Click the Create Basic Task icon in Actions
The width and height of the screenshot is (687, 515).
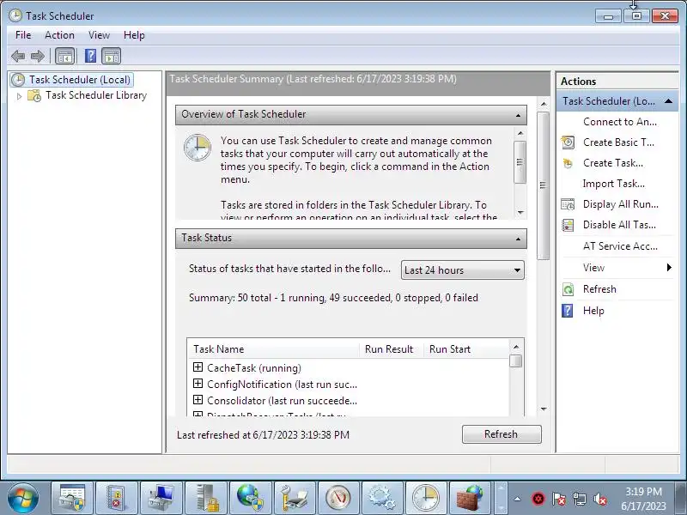point(568,142)
